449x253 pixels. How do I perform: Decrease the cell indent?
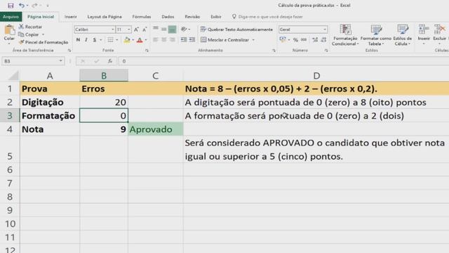pos(184,40)
